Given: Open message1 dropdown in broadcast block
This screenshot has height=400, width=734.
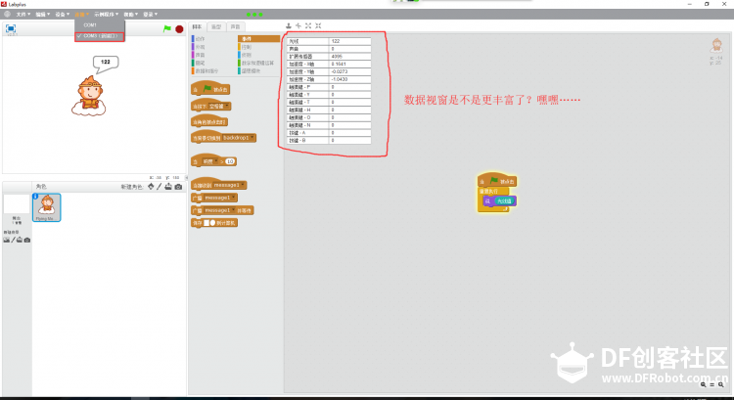Looking at the screenshot, I should point(220,198).
